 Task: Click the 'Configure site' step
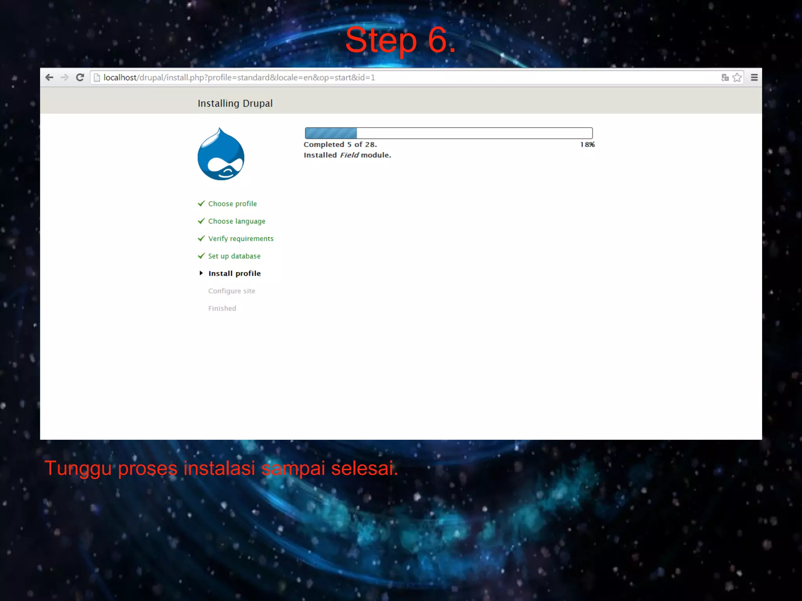pyautogui.click(x=232, y=291)
